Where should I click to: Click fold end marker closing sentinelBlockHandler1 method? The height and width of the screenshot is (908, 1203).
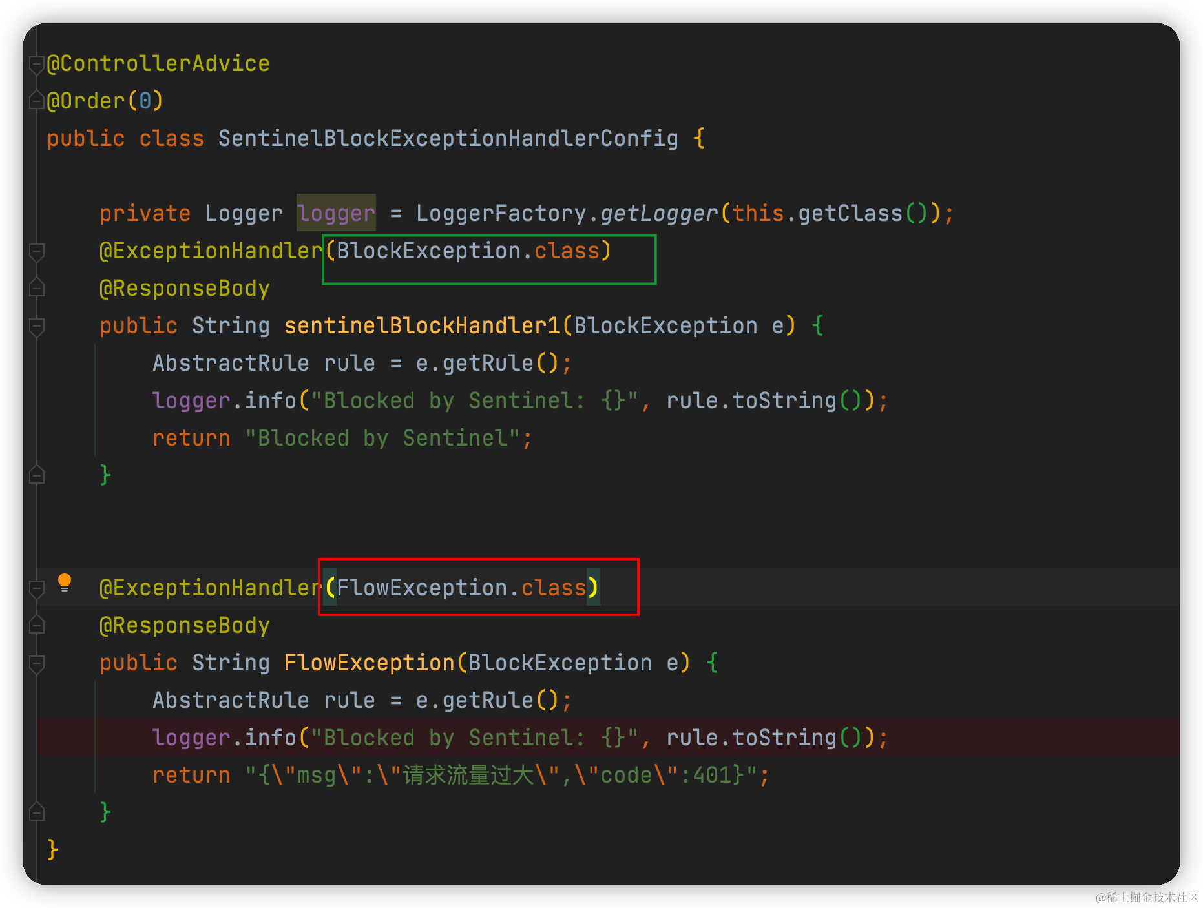pos(37,476)
